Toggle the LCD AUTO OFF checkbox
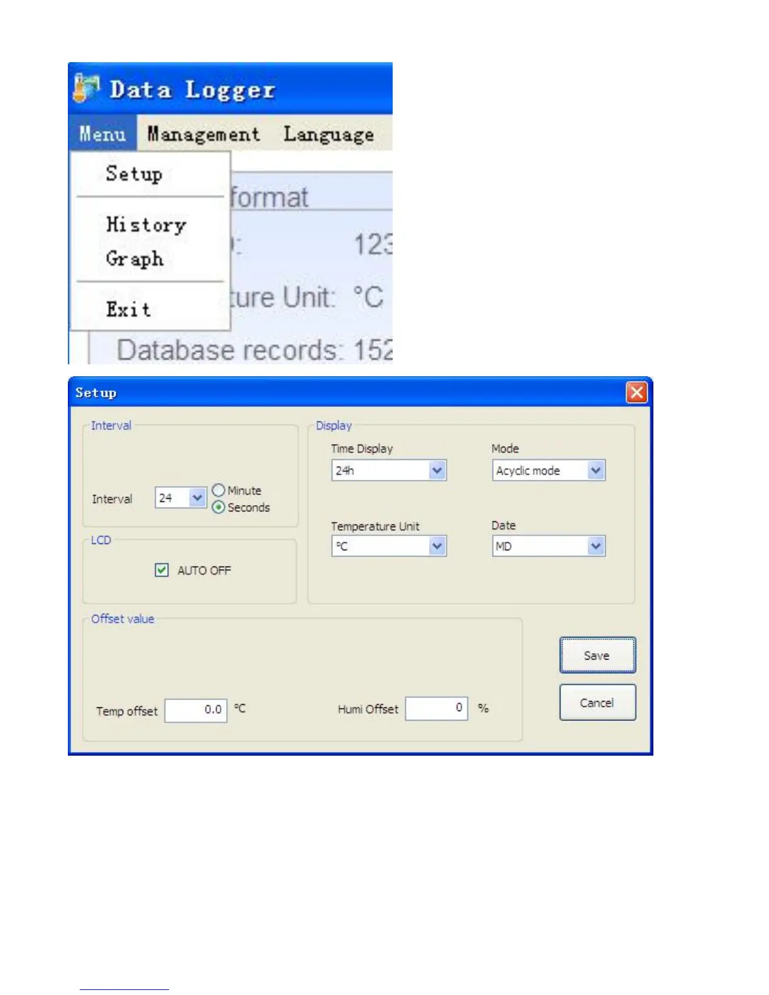Image resolution: width=769 pixels, height=995 pixels. (161, 570)
